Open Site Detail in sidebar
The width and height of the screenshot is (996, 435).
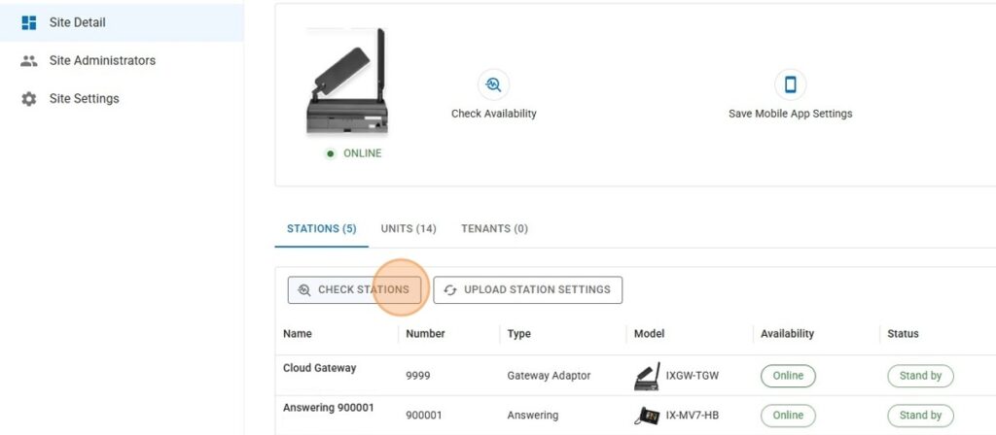tap(122, 22)
